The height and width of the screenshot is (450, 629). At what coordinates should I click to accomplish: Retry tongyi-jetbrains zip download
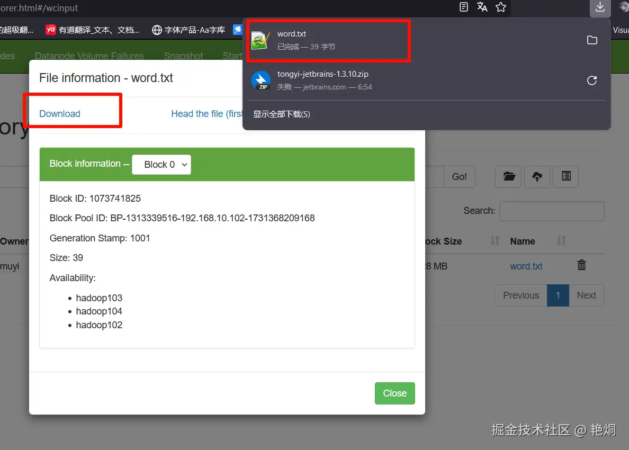click(592, 80)
